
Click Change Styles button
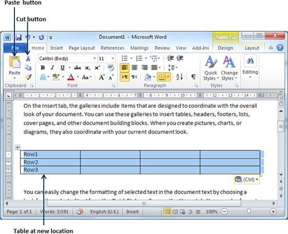pos(229,68)
